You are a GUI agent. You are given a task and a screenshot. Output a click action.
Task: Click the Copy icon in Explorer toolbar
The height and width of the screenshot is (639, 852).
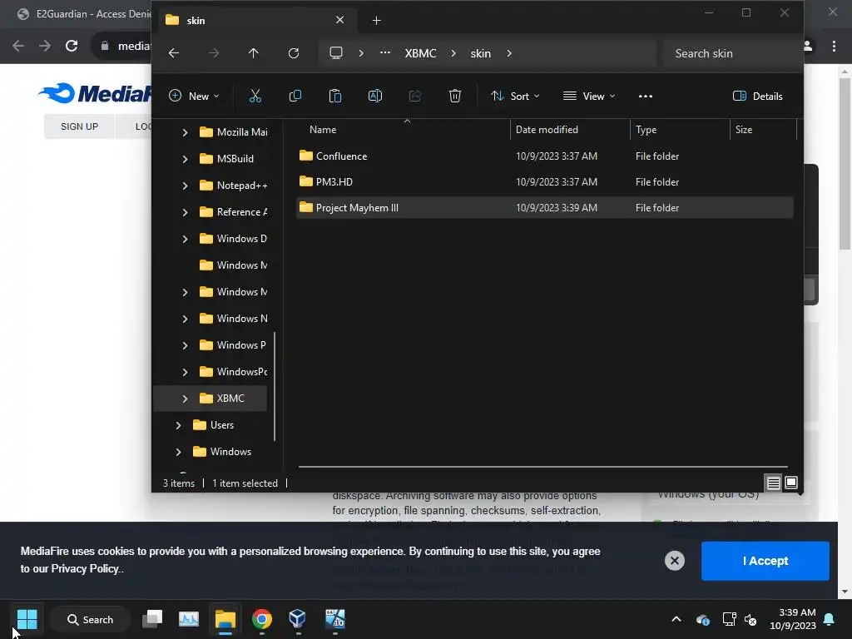pos(295,97)
